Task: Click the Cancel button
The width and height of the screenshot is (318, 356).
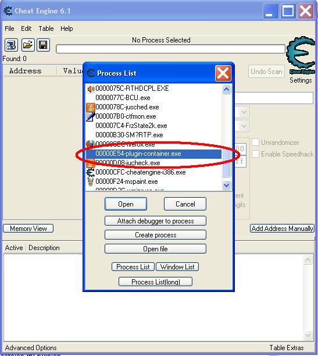Action: tap(185, 204)
